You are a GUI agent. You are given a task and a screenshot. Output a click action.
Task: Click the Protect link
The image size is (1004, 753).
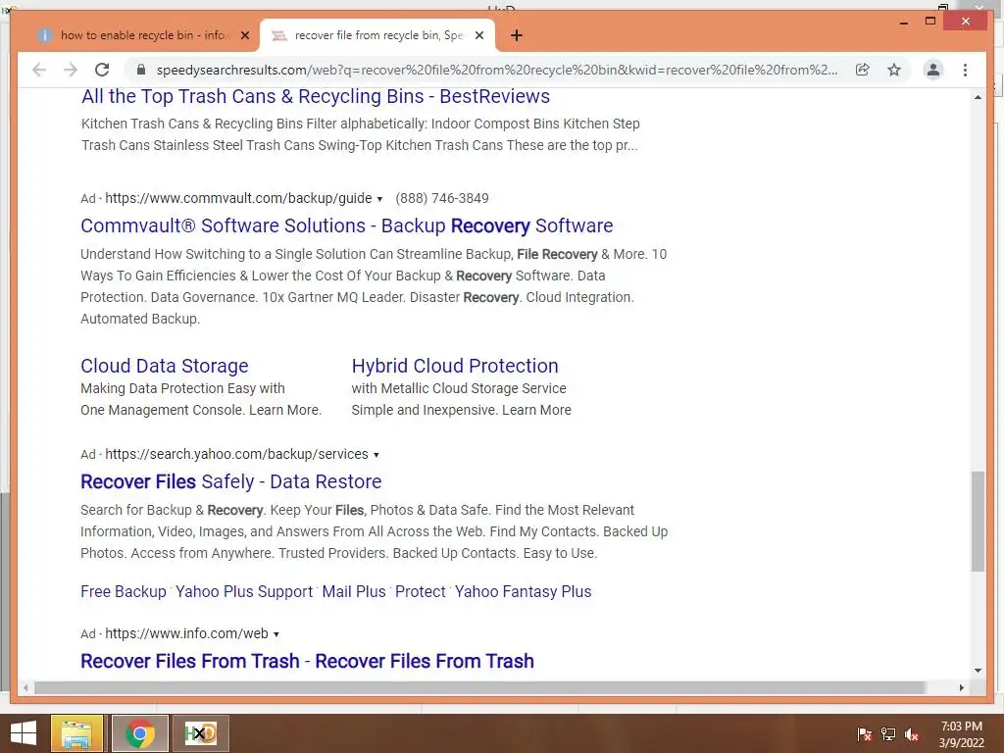(420, 591)
